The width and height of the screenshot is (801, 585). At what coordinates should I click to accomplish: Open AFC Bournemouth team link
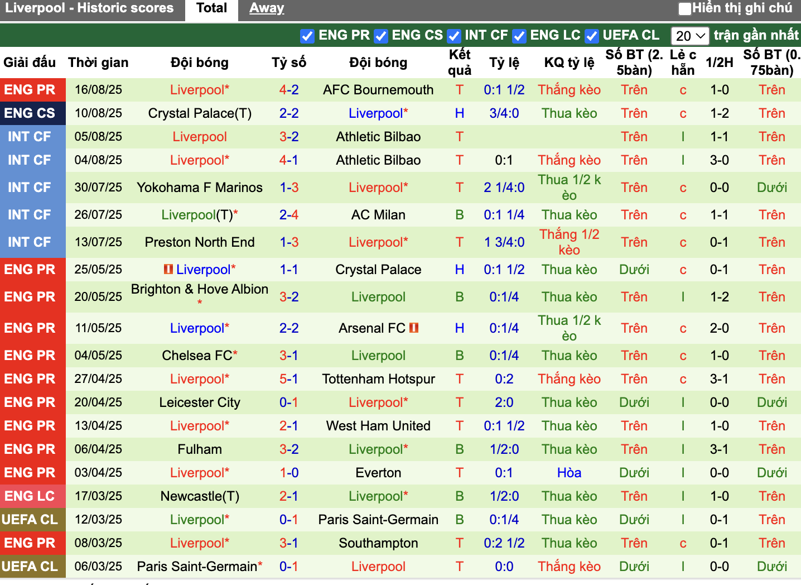coord(378,90)
